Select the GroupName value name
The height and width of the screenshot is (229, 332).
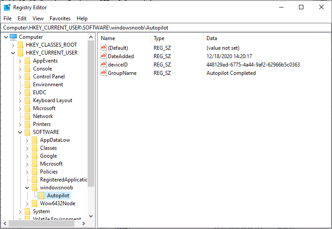coord(122,73)
